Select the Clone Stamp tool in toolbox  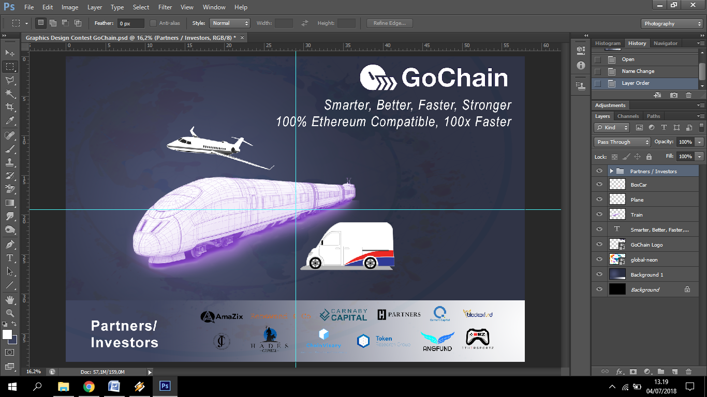pos(10,162)
